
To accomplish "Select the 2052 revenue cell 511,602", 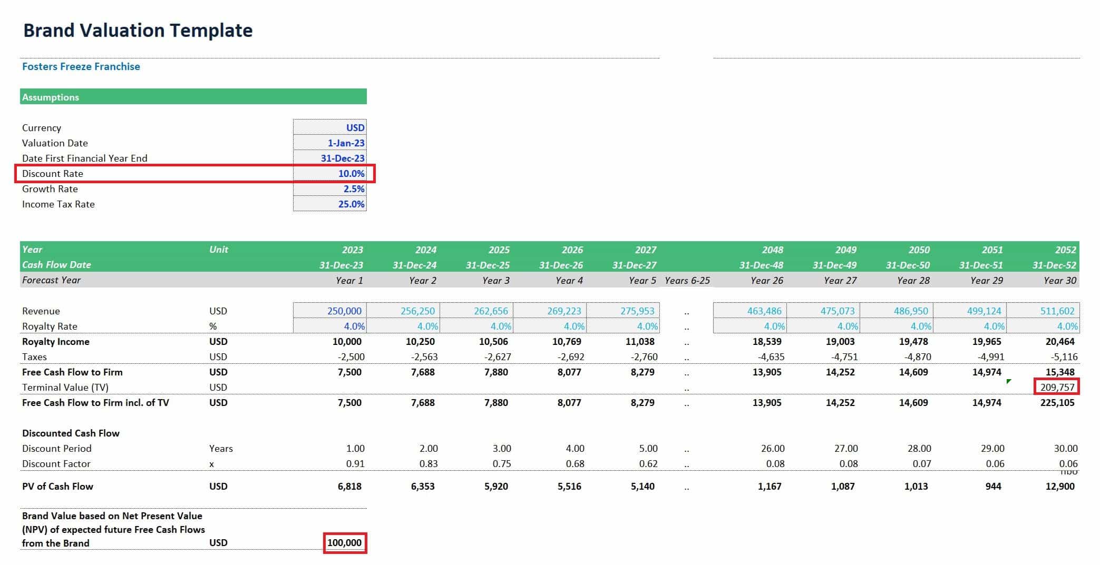I will pyautogui.click(x=1043, y=311).
